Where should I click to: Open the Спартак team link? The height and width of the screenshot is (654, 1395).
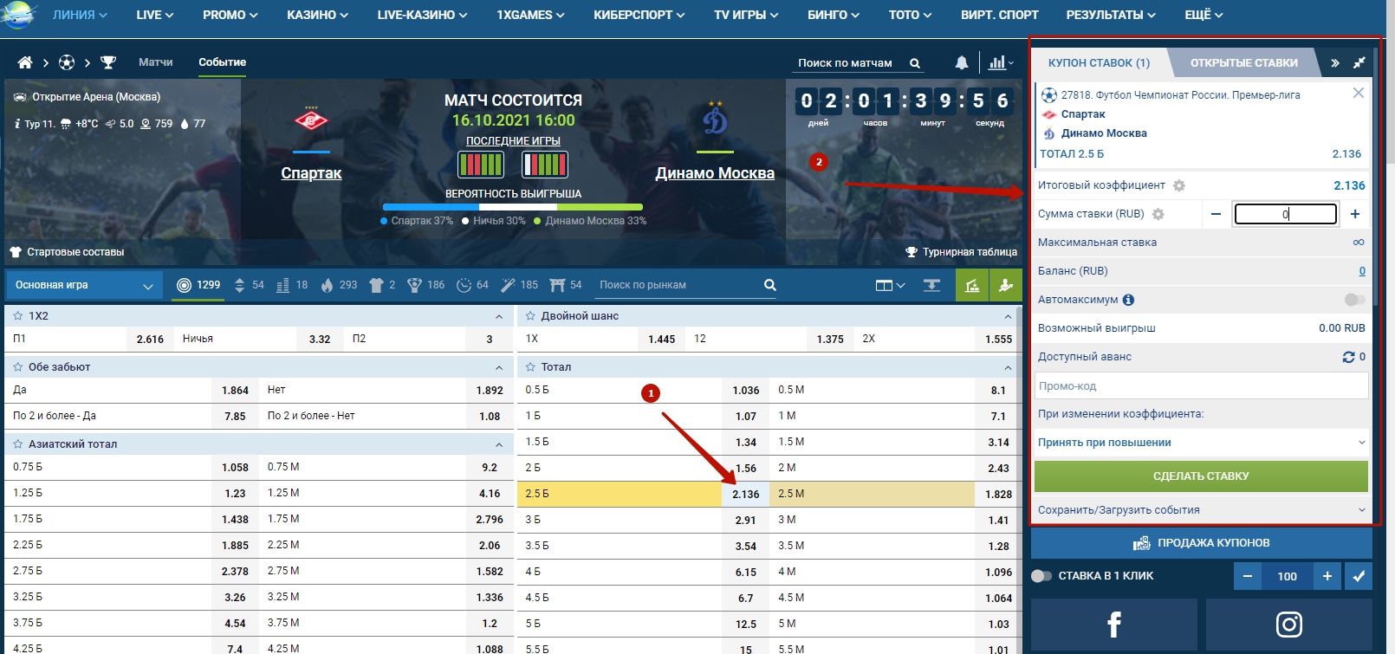(x=311, y=173)
